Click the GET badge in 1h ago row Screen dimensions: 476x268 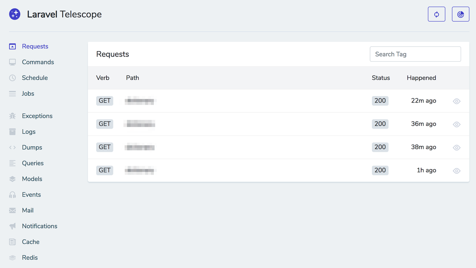click(105, 170)
